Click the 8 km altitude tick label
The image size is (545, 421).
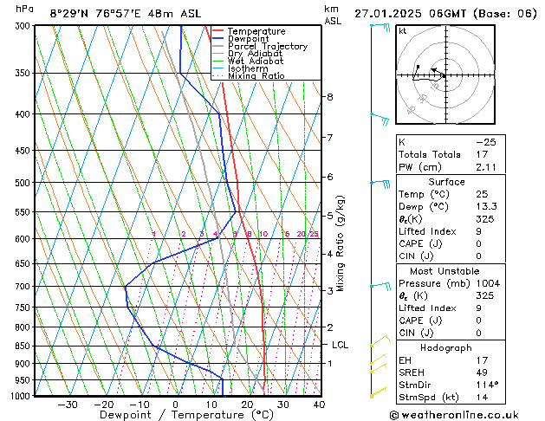[330, 97]
